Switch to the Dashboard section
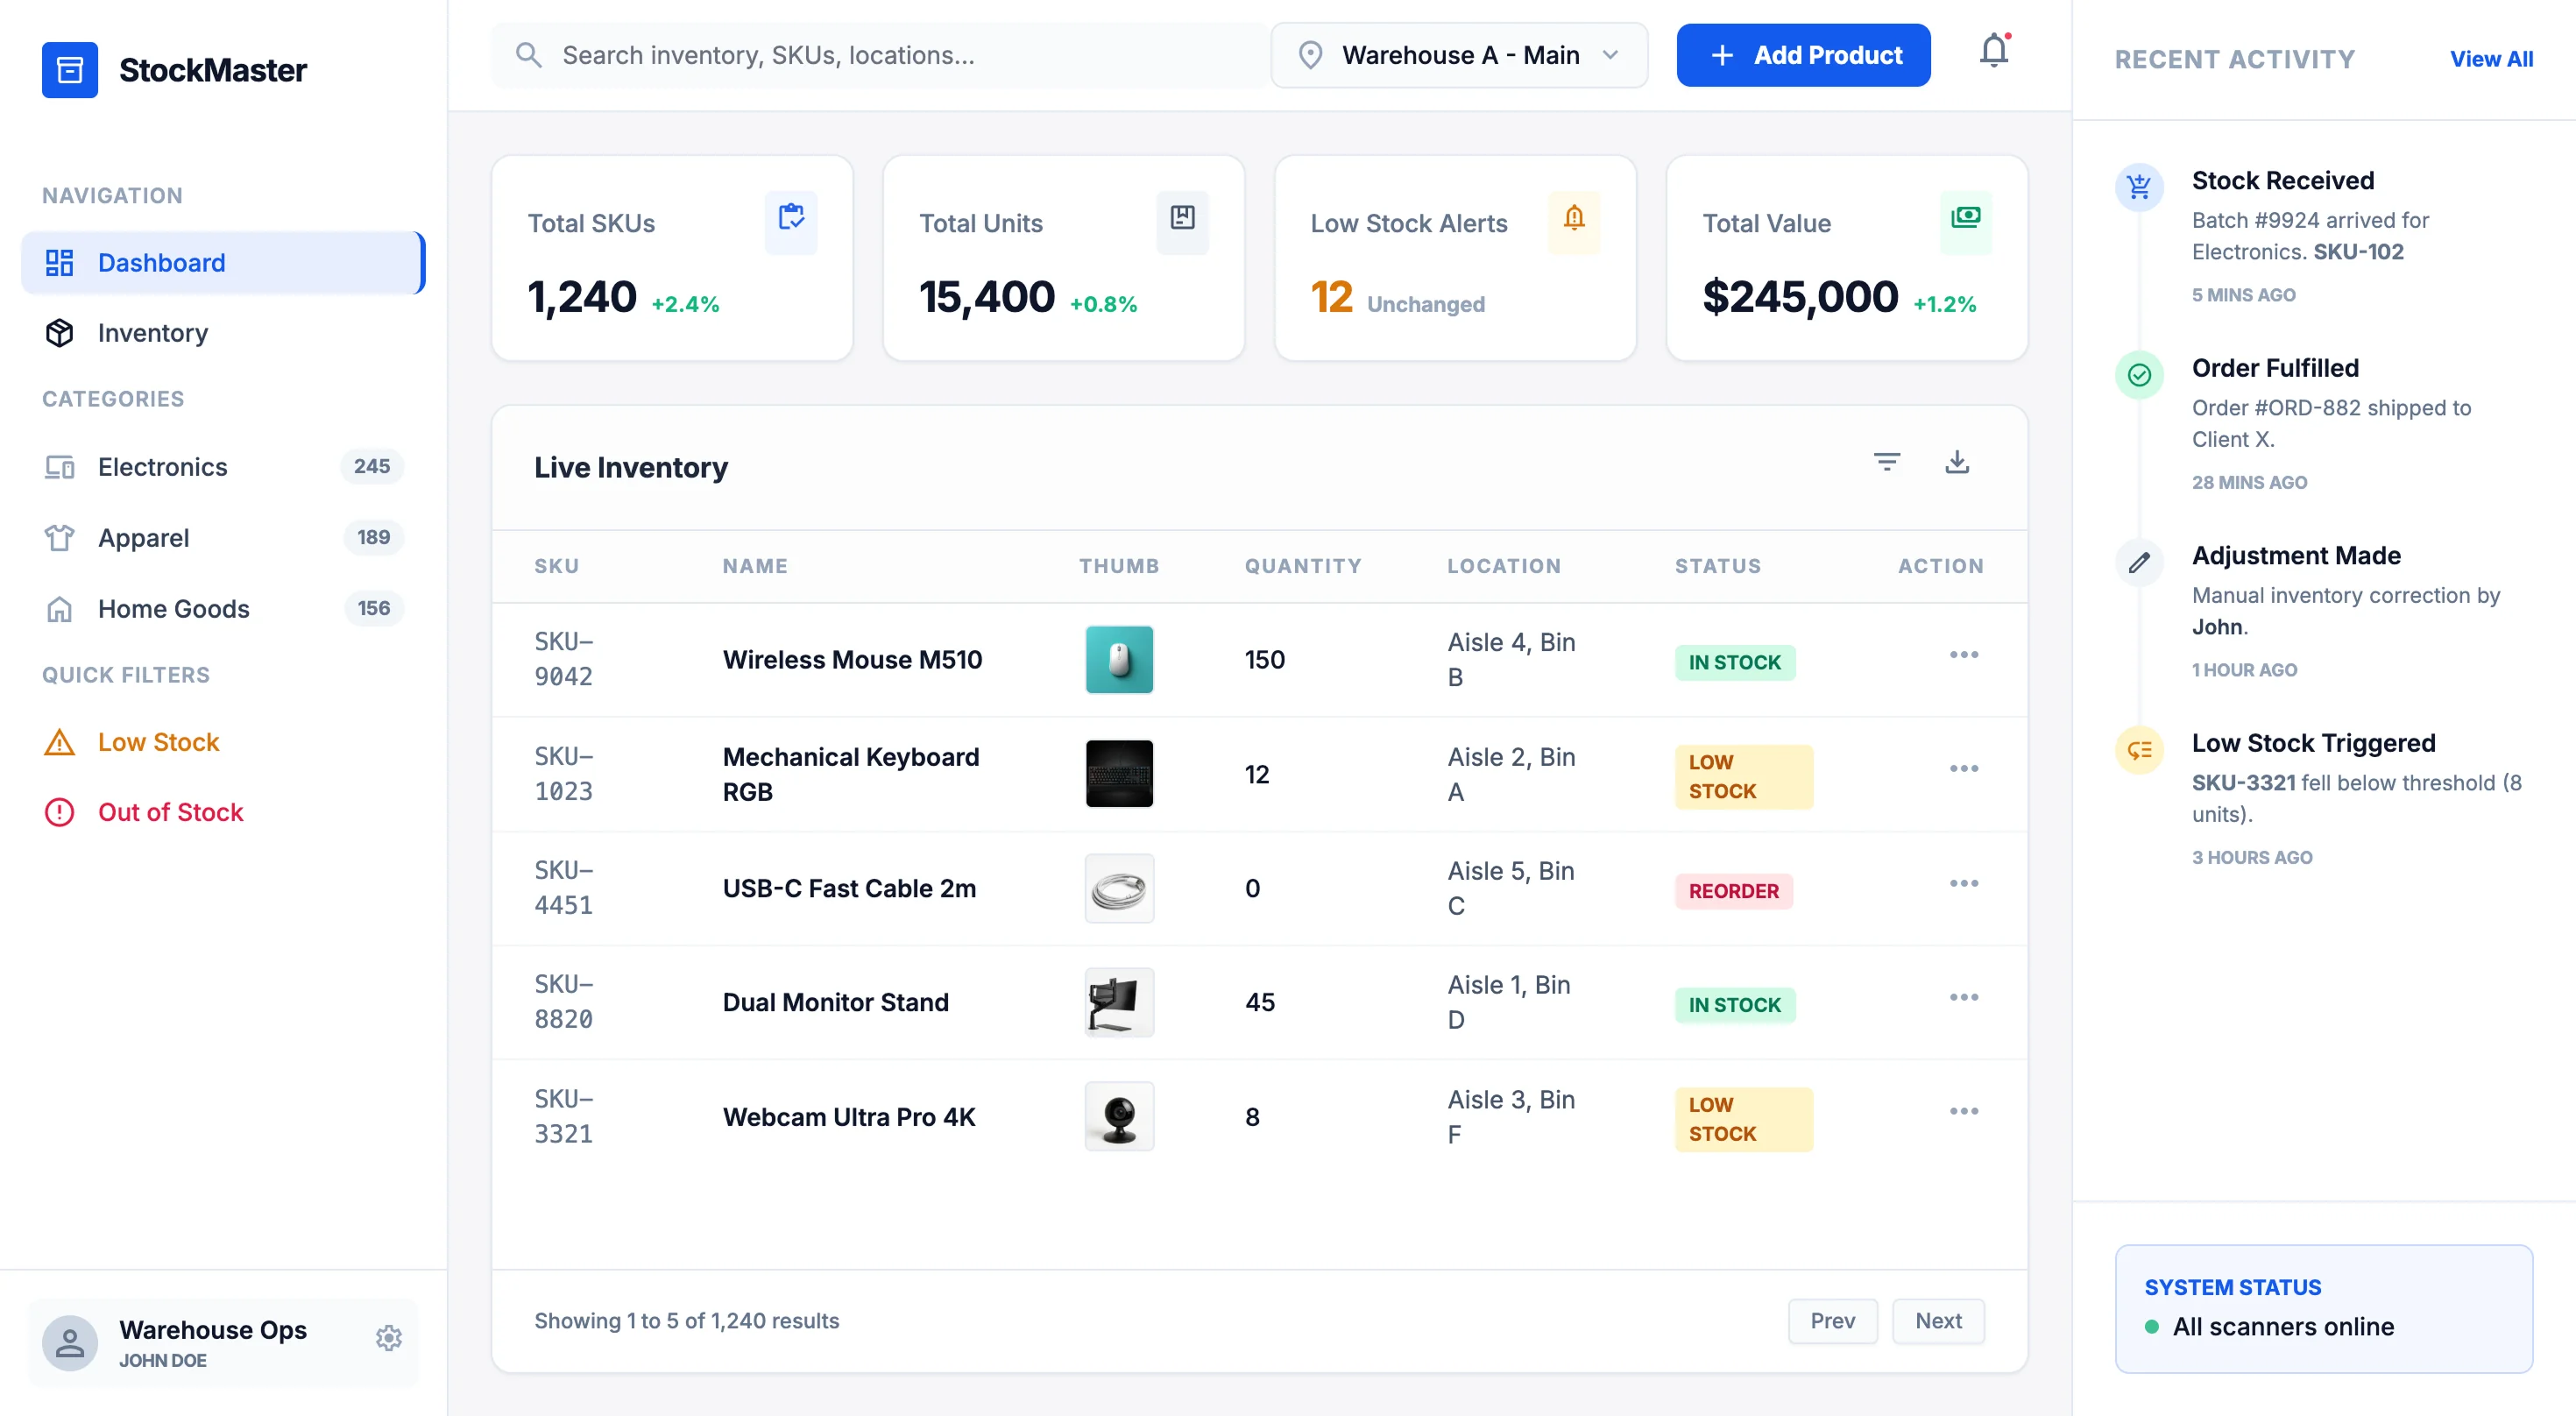The image size is (2576, 1416). pos(161,262)
